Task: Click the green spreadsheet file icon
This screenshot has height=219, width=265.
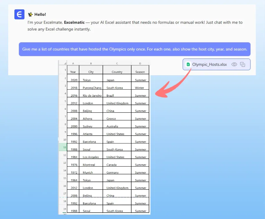Action: [x=188, y=64]
